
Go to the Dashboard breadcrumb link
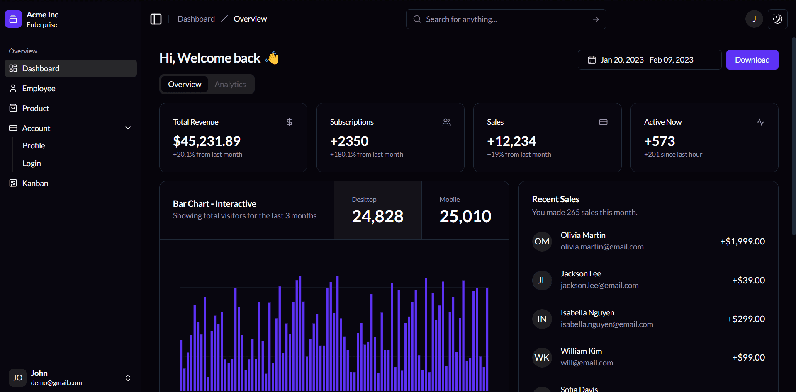tap(196, 19)
